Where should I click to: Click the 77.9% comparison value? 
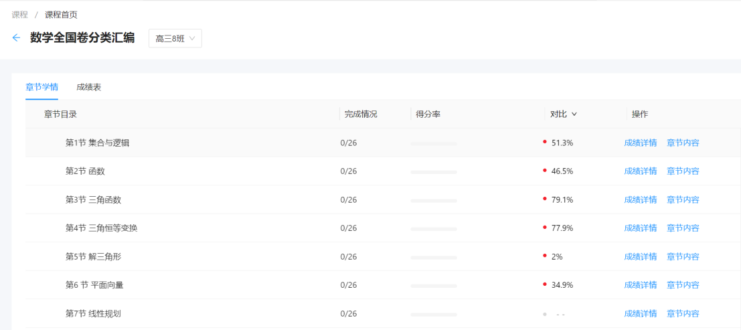point(562,228)
